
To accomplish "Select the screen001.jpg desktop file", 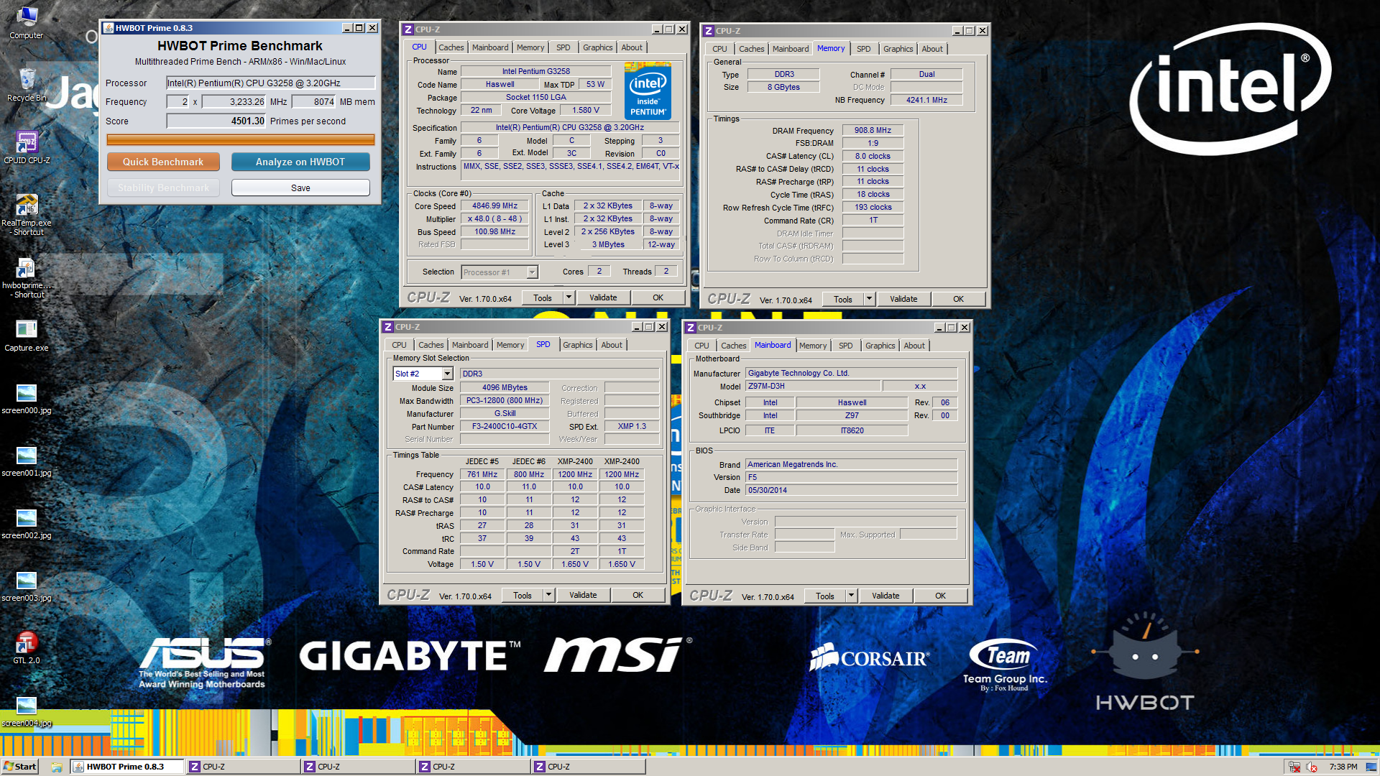I will tap(27, 460).
